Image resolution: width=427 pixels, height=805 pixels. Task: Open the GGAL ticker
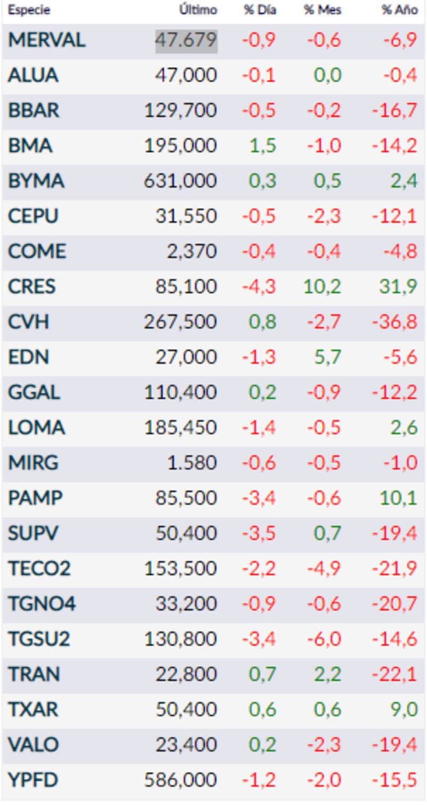coord(34,393)
